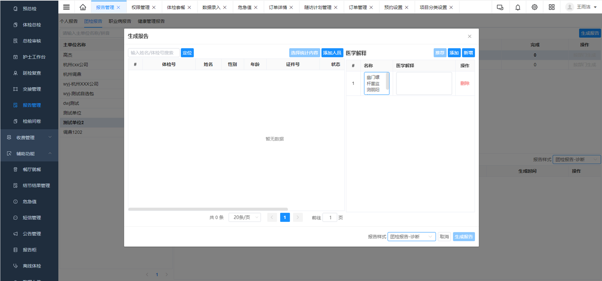
Task: Expand the 收费管理 sidebar group
Action: click(x=29, y=137)
